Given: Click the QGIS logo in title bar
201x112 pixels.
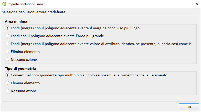Looking at the screenshot, I should coord(4,4).
